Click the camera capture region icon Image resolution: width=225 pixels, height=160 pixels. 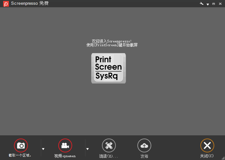pyautogui.click(x=21, y=145)
